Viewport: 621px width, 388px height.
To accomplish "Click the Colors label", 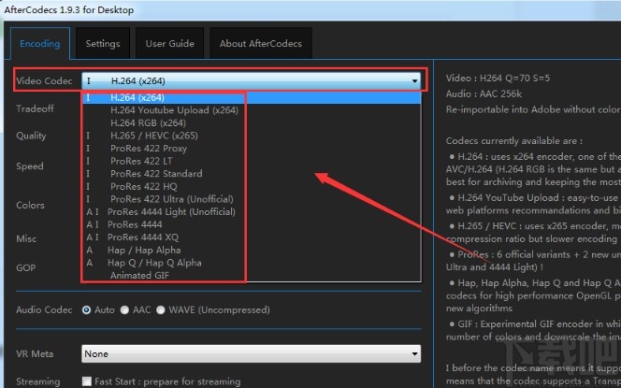I will pyautogui.click(x=30, y=205).
